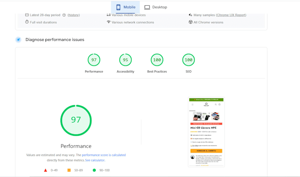300x177 pixels.
Task: Click the Desktop tab laptop icon
Action: (x=147, y=7)
